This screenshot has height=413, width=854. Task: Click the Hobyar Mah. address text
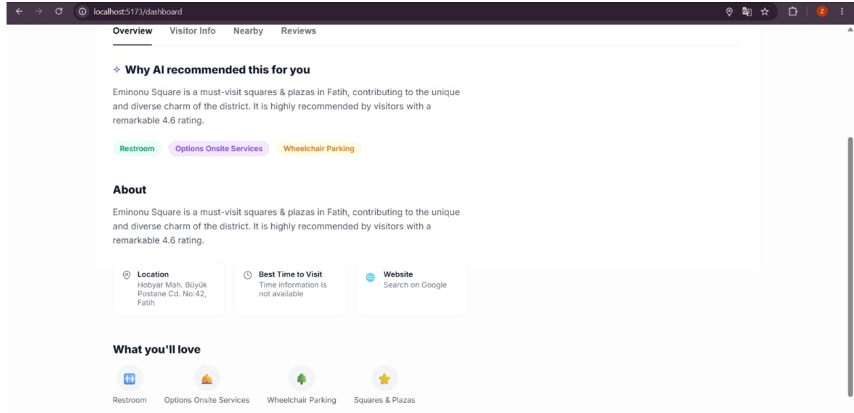(172, 294)
